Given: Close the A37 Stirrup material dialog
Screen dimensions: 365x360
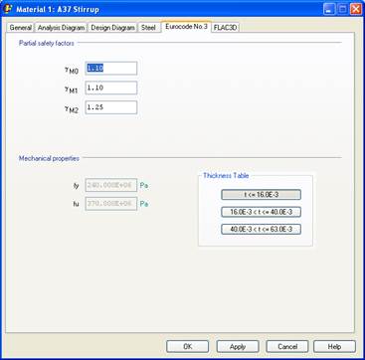Looking at the screenshot, I should (356, 9).
